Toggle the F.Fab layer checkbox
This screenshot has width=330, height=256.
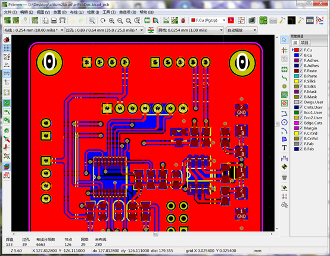click(x=301, y=144)
